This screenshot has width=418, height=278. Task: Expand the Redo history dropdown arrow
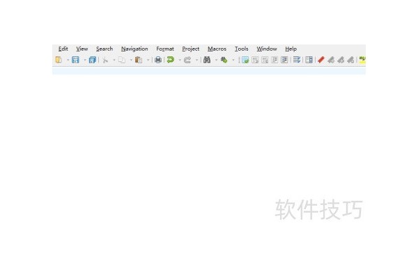(x=196, y=60)
